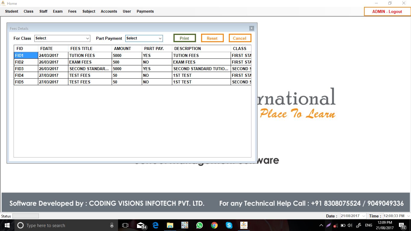The image size is (411, 231).
Task: Open WhatsApp from the taskbar
Action: (x=199, y=225)
